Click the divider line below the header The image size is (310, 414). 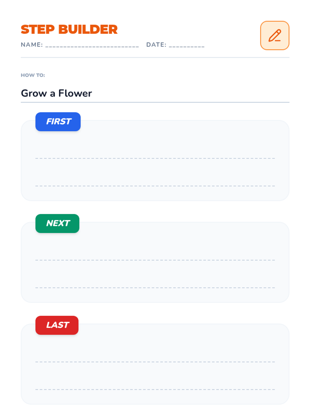pos(155,57)
